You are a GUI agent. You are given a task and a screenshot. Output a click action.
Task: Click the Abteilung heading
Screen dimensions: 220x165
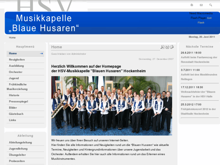pos(25,136)
